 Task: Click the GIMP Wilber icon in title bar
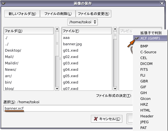(x=3, y=3)
